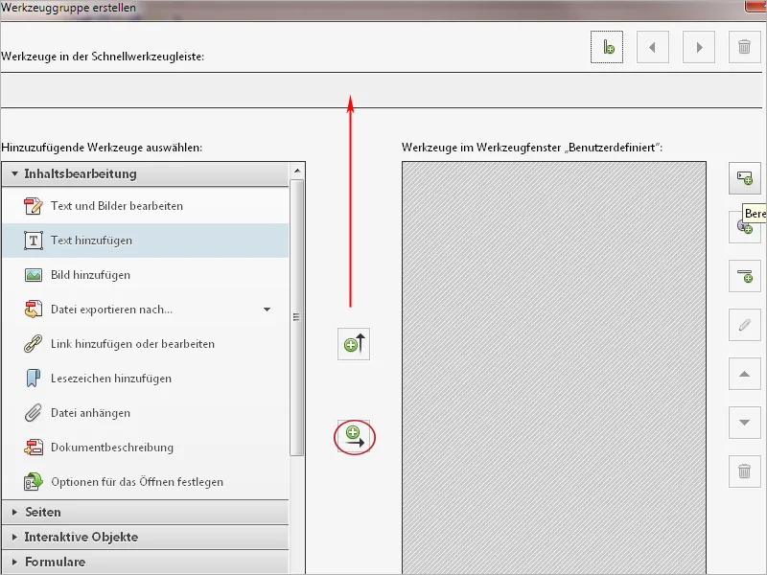Click the rename pencil icon on the right
This screenshot has width=767, height=575.
[x=745, y=326]
